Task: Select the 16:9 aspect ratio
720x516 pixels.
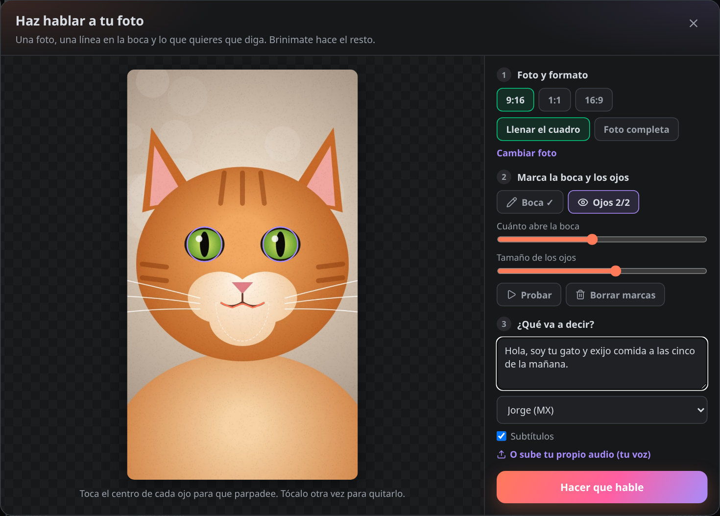Action: click(594, 100)
